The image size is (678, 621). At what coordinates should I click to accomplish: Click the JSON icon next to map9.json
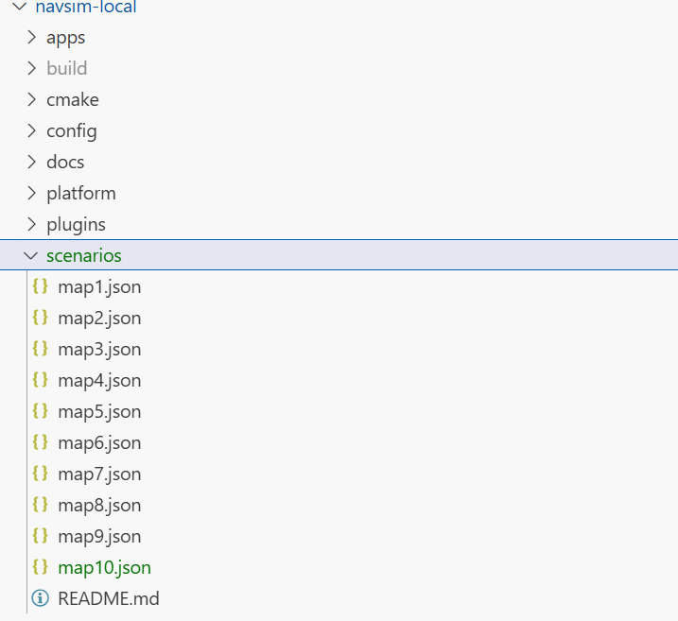coord(40,536)
